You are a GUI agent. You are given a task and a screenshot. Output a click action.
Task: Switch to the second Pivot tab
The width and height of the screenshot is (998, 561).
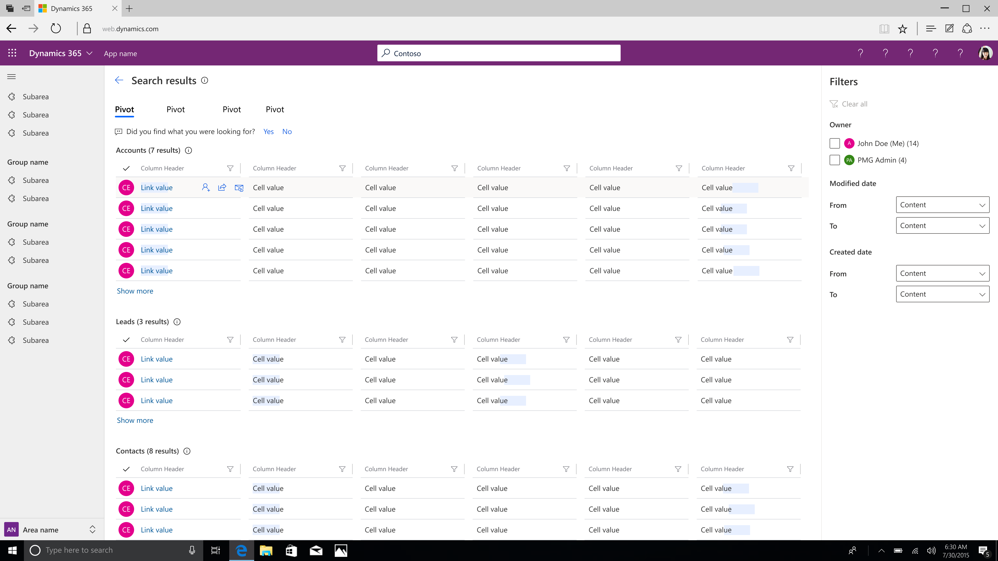coord(175,109)
